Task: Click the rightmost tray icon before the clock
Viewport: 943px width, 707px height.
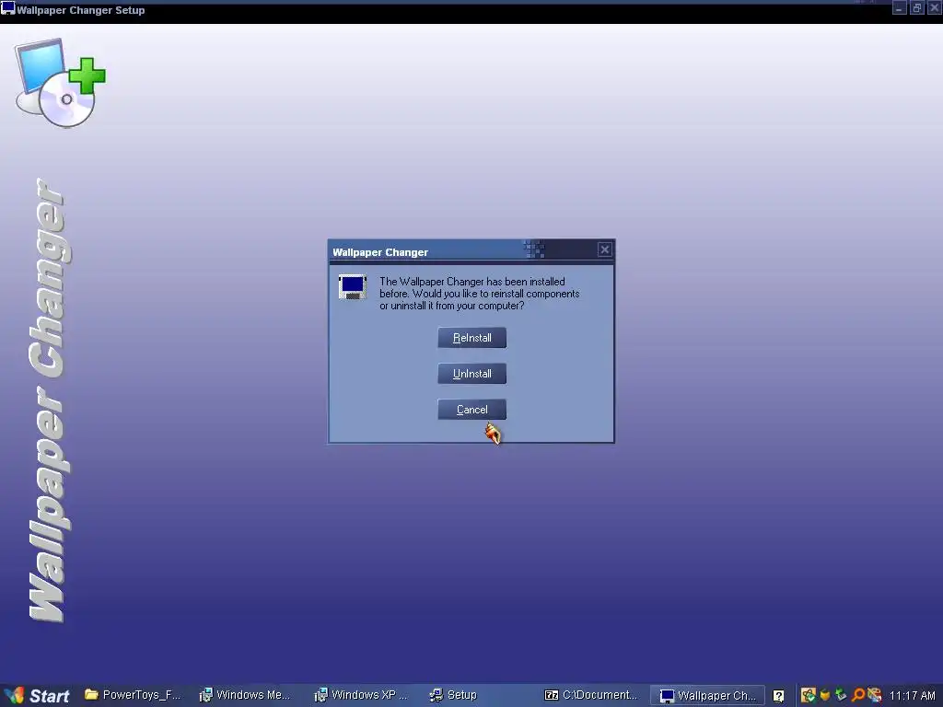Action: point(875,696)
